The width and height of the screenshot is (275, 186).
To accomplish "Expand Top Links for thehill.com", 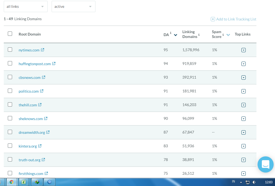I will click(x=244, y=105).
